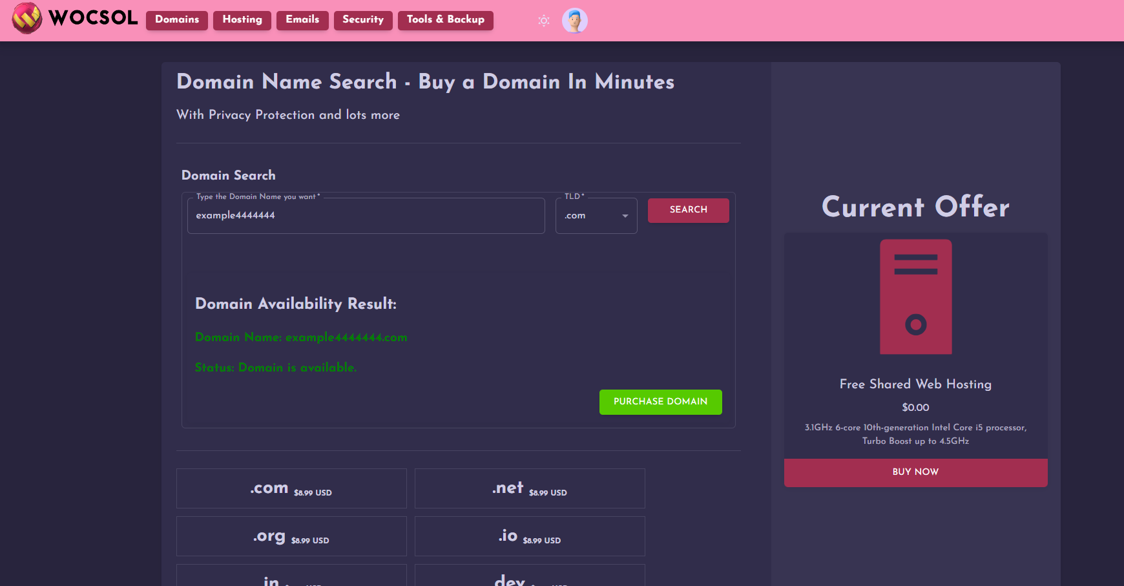The width and height of the screenshot is (1124, 586).
Task: Toggle the light/dark theme sun icon
Action: (544, 21)
